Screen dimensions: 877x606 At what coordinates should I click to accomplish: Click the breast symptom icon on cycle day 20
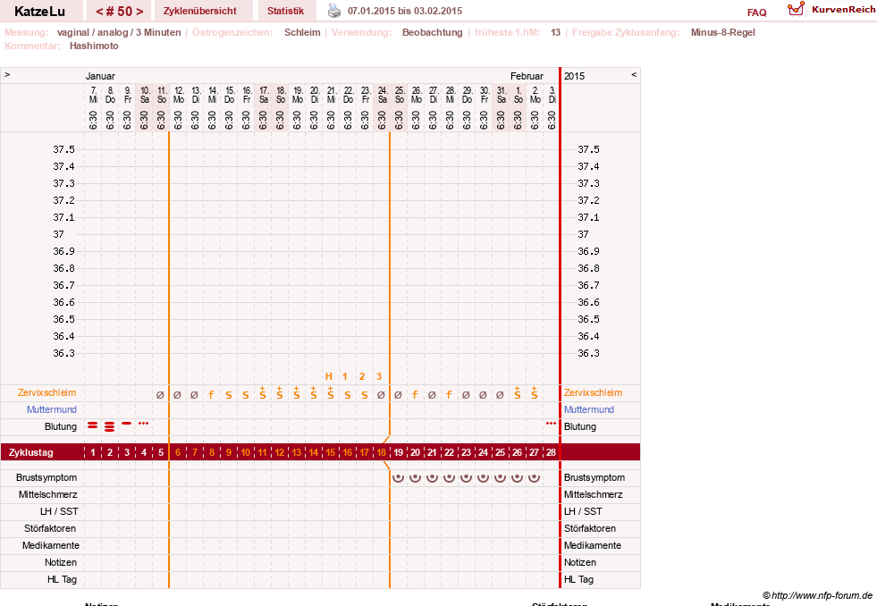point(415,477)
